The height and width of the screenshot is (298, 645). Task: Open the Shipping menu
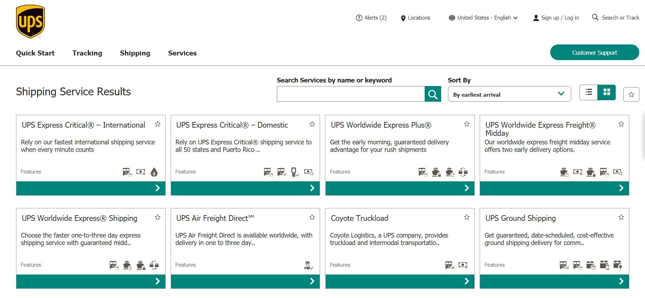click(135, 53)
